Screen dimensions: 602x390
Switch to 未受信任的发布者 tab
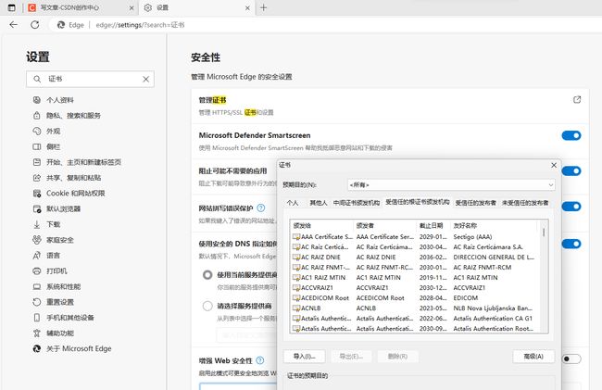coord(525,203)
